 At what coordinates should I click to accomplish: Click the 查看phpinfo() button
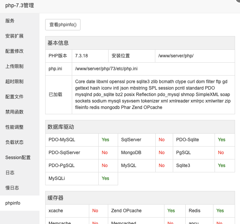63,25
